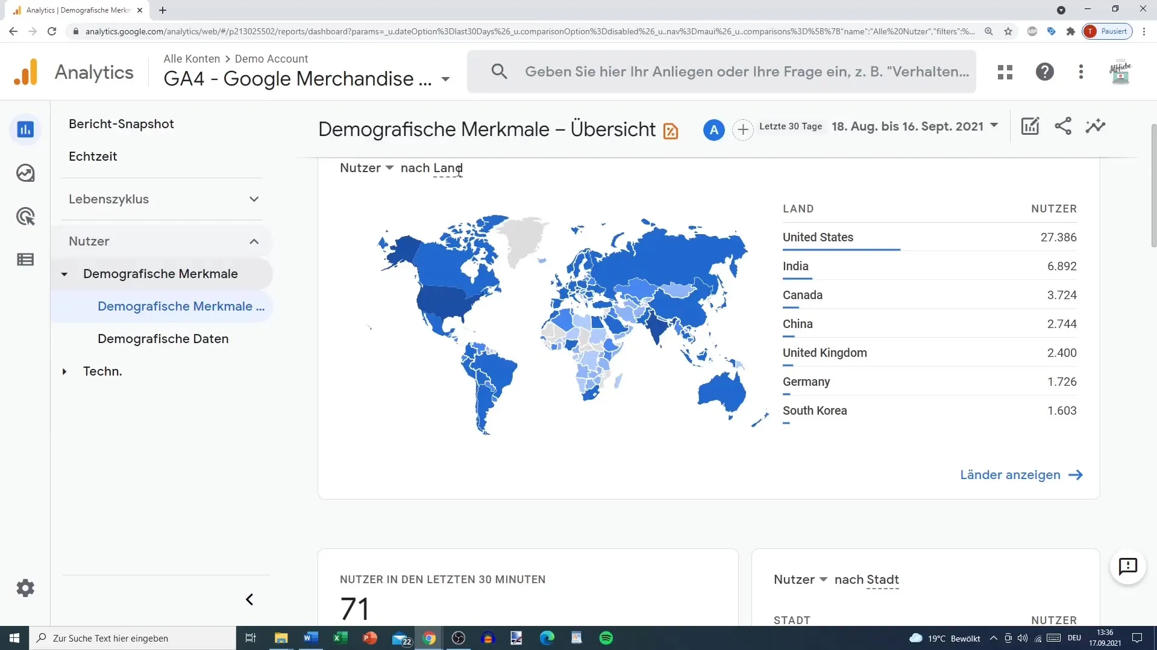
Task: Open the three-dot more options menu in Analytics header
Action: 1081,72
